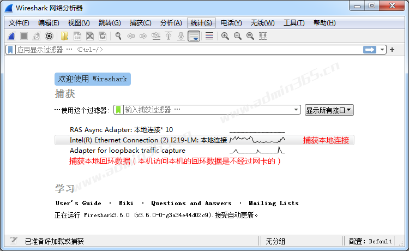Open the Mailing Lists link
Viewport: 409px width, 251px height.
point(274,203)
